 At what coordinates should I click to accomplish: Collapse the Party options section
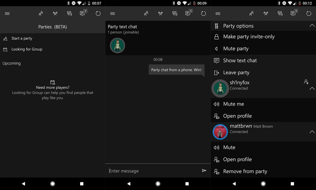click(312, 25)
